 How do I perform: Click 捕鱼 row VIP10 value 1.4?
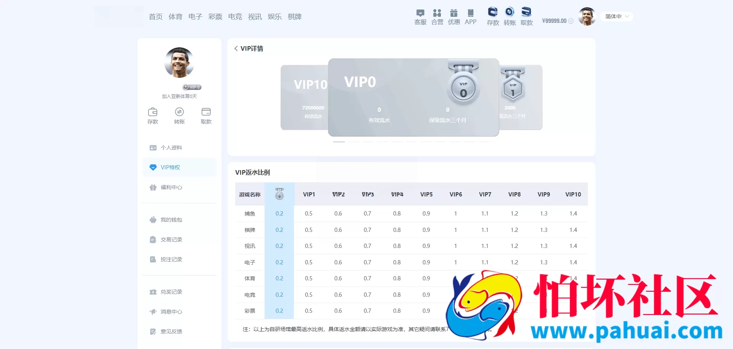tap(573, 214)
